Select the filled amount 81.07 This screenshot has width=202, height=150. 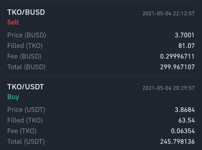(x=187, y=46)
